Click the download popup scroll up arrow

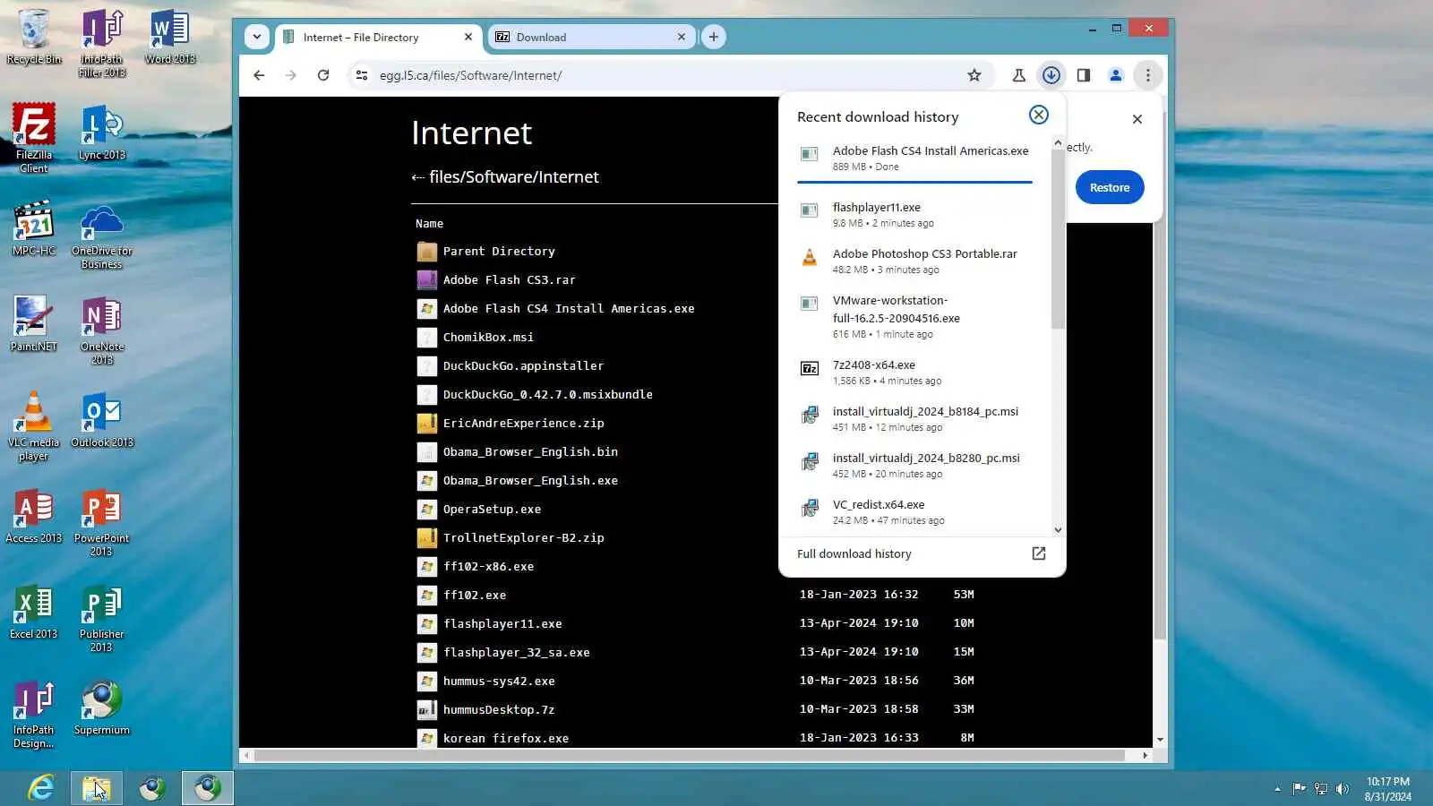click(1058, 143)
